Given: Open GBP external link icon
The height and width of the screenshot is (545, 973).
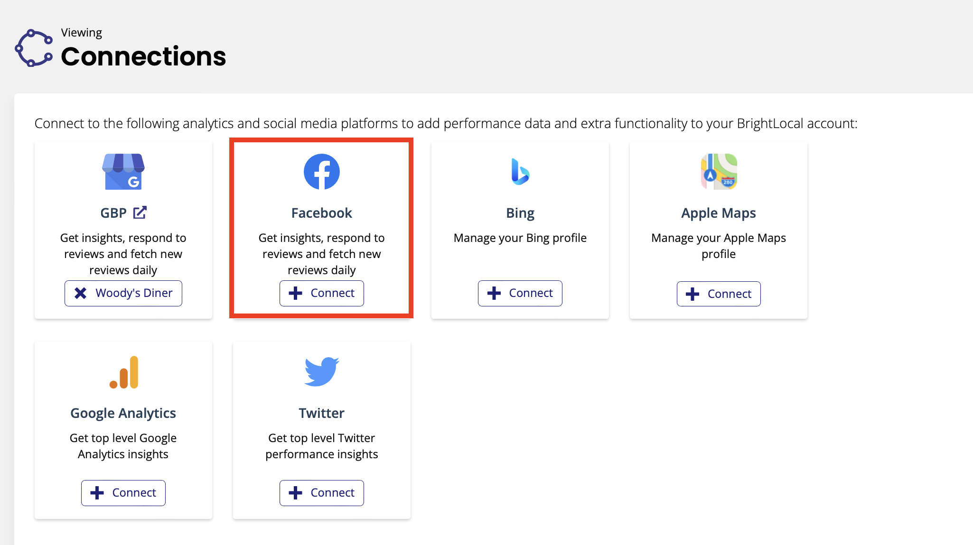Looking at the screenshot, I should click(140, 212).
